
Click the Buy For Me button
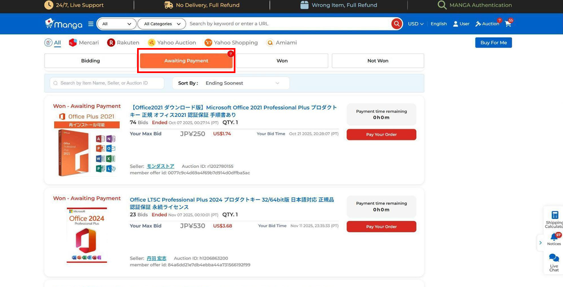point(493,43)
